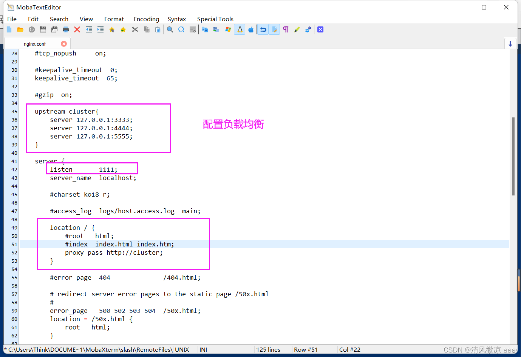Click 'server 127.0.0.1:5555;' line

coord(91,136)
